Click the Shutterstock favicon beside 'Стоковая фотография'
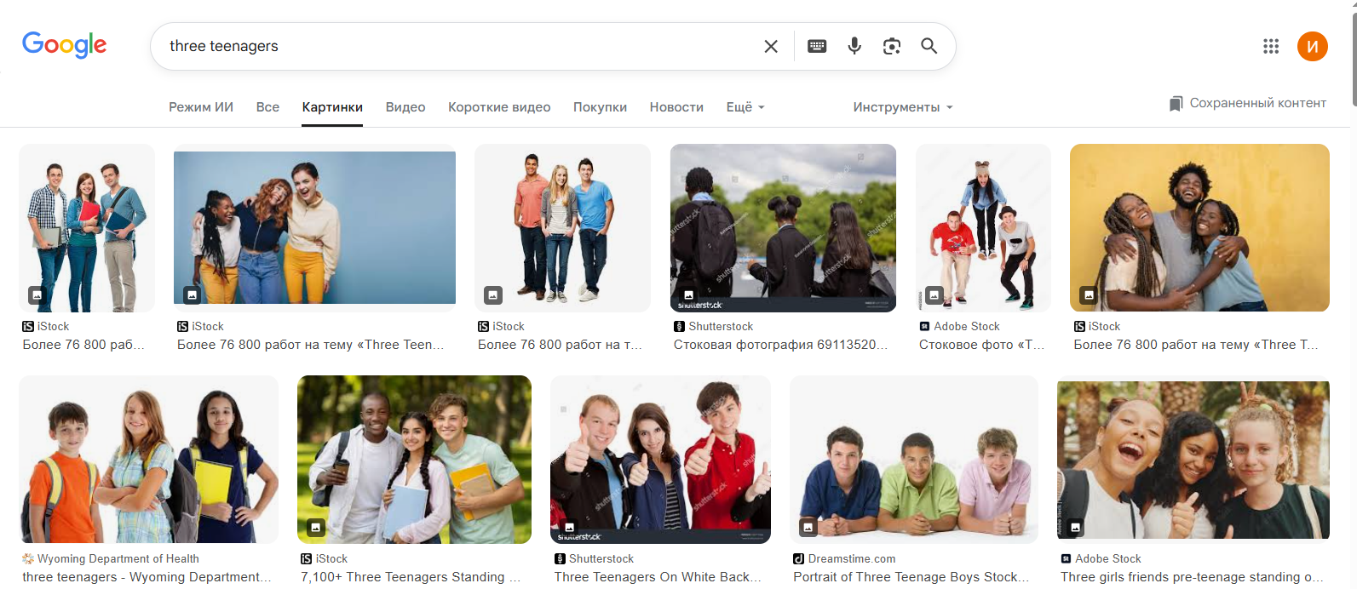The image size is (1357, 589). (679, 327)
